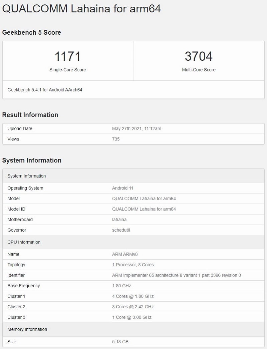
Task: Click the 'Model' row label
Action: click(x=14, y=199)
